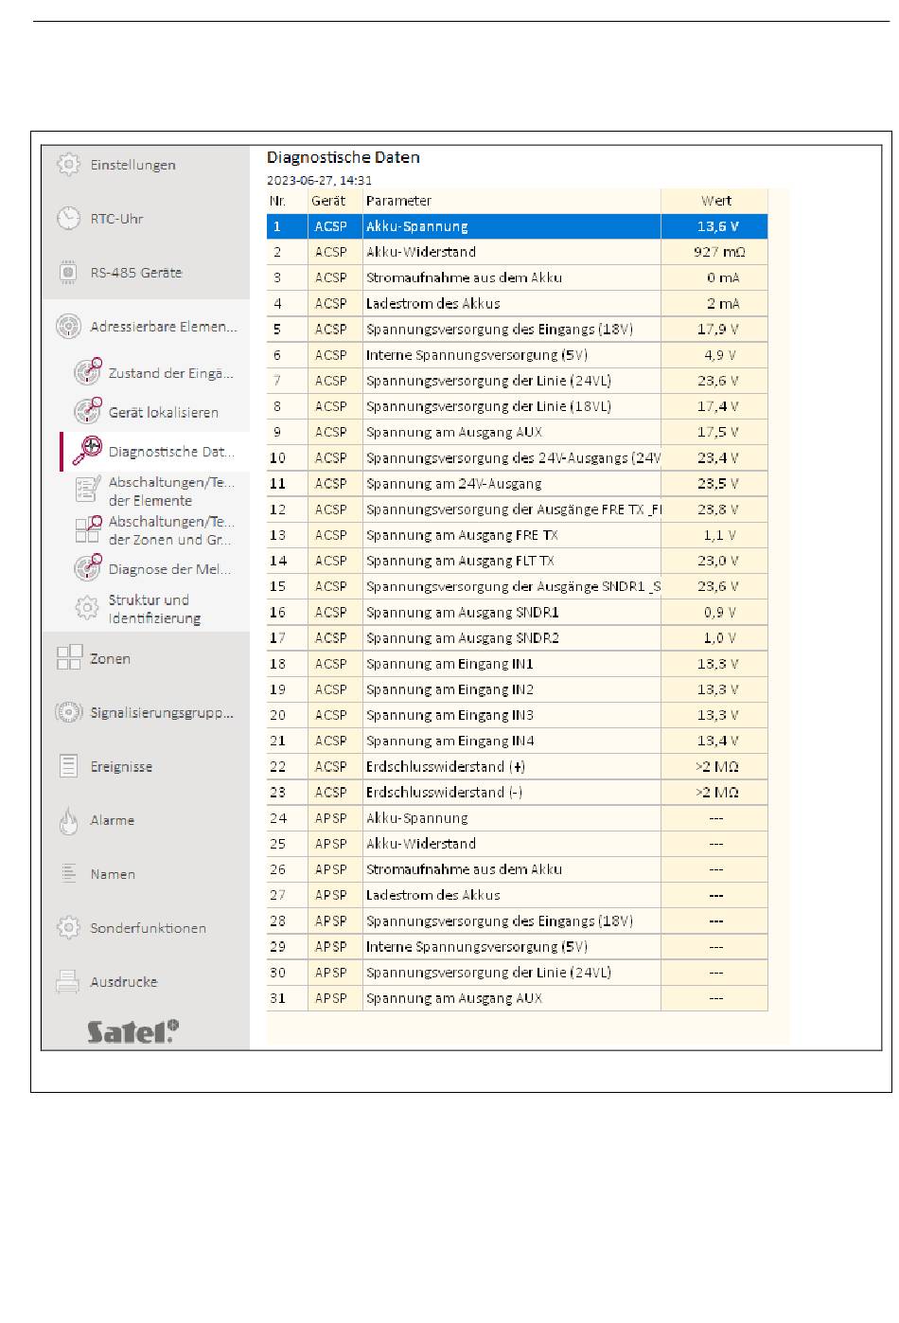The image size is (899, 1323).
Task: Select row 4 ACSP Ladestrom des Akkus
Action: (x=517, y=303)
